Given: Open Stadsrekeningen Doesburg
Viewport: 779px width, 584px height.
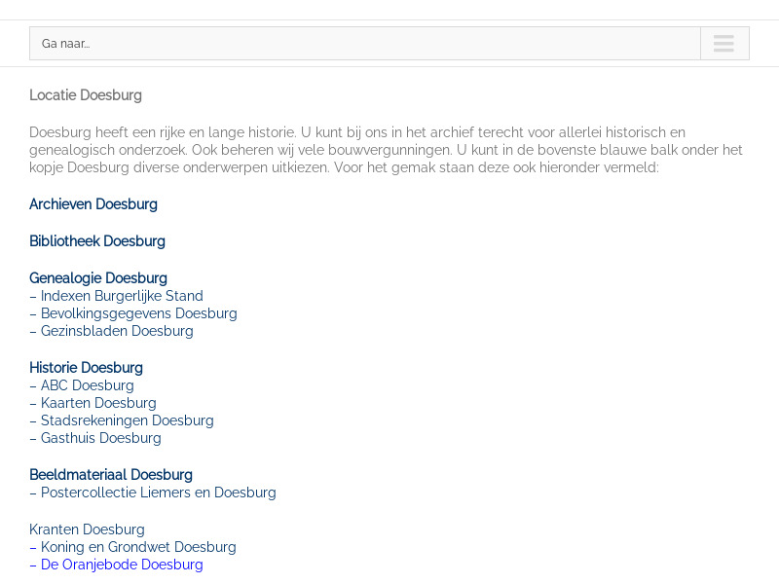Looking at the screenshot, I should tap(127, 420).
